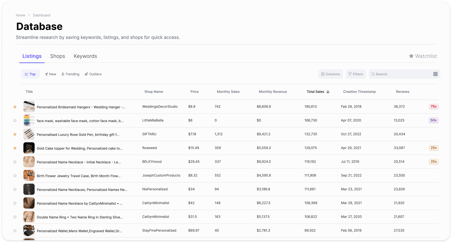Open shop Rosewed
Image resolution: width=452 pixels, height=243 pixels.
tap(149, 148)
